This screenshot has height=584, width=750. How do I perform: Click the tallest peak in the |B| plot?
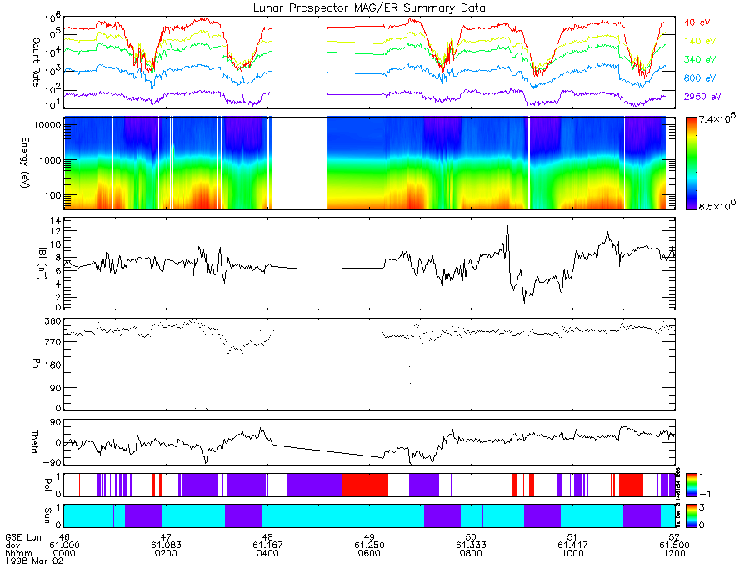[x=507, y=225]
